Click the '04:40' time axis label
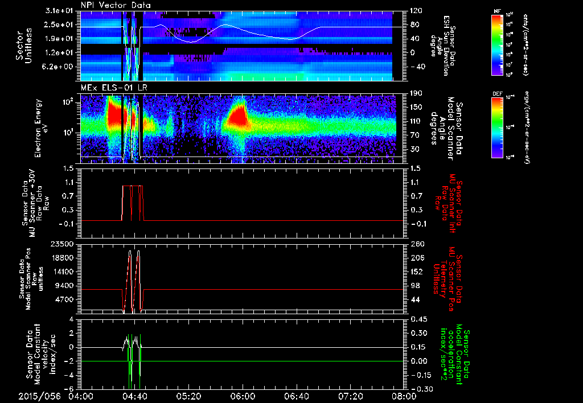Screen dimensions: 583x403 click(x=134, y=396)
